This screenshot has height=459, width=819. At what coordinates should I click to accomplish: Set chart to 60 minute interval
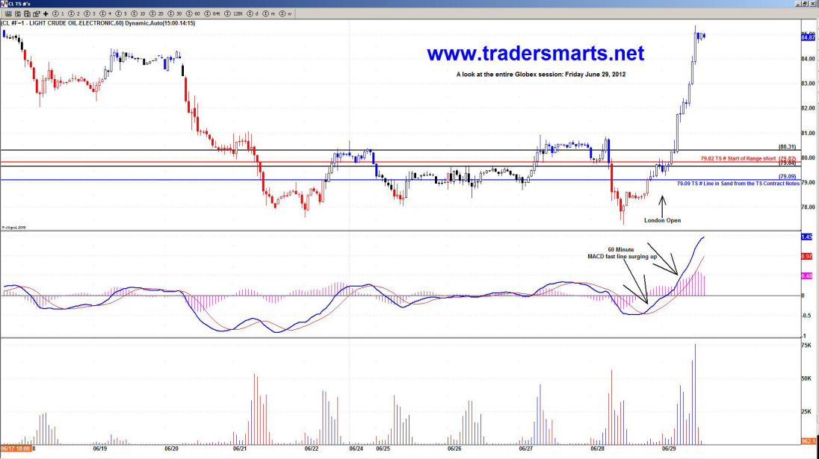193,13
